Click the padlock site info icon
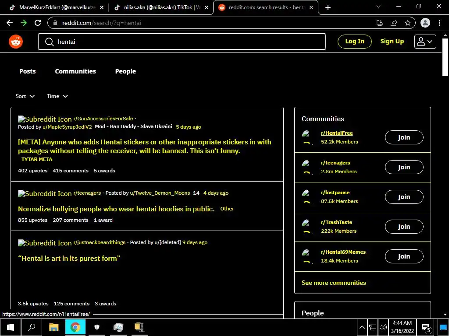Image resolution: width=449 pixels, height=336 pixels. tap(55, 23)
